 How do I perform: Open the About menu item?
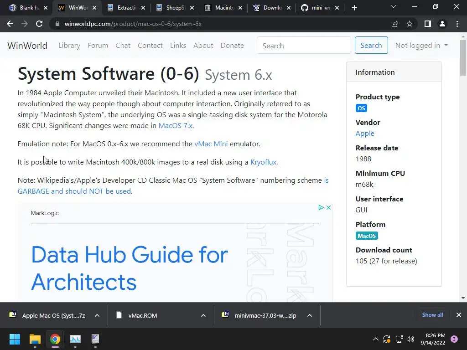tap(203, 46)
